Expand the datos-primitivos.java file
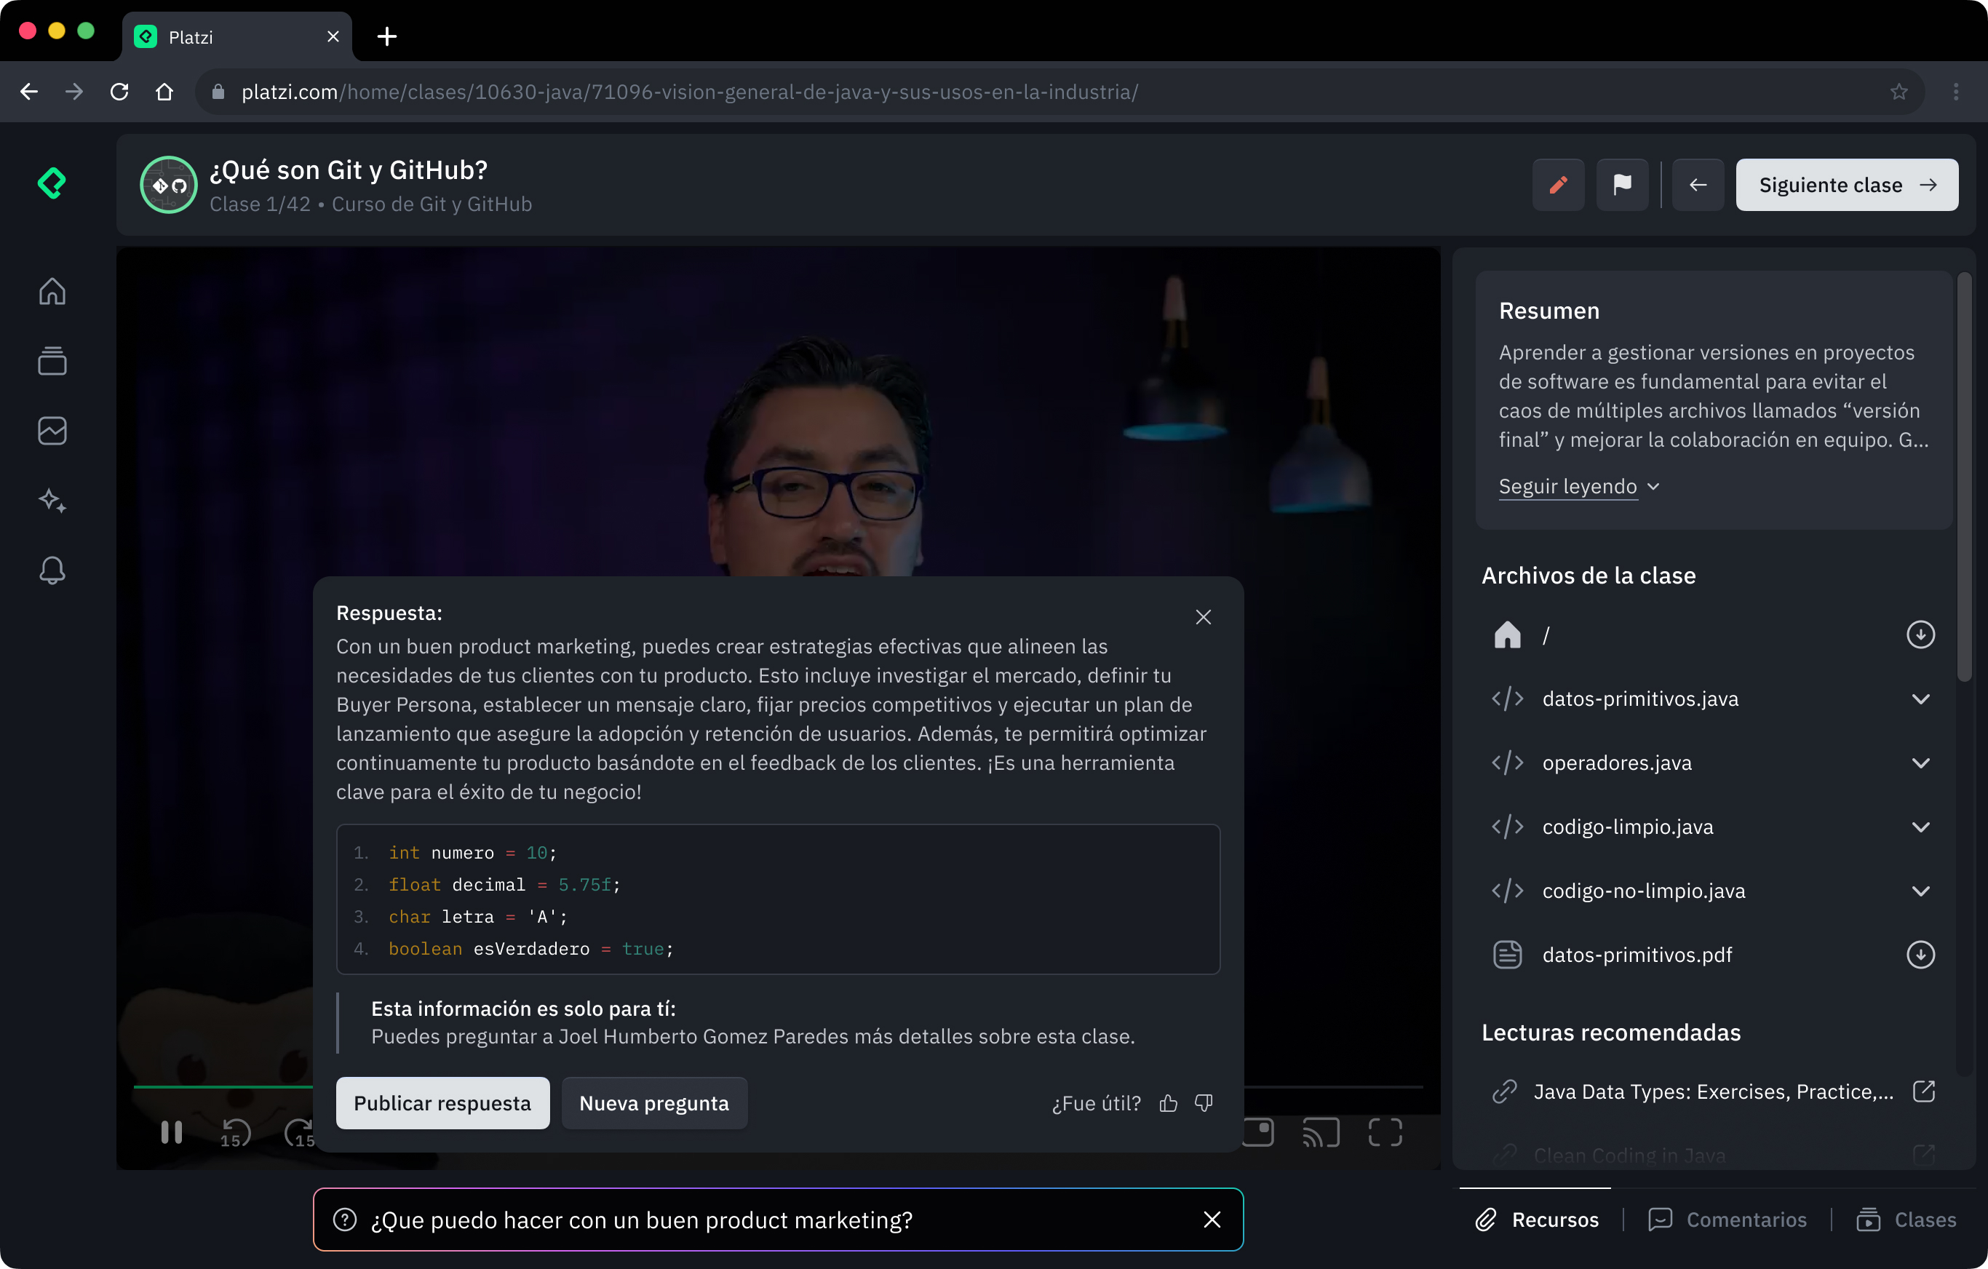Viewport: 1988px width, 1269px height. click(1920, 699)
